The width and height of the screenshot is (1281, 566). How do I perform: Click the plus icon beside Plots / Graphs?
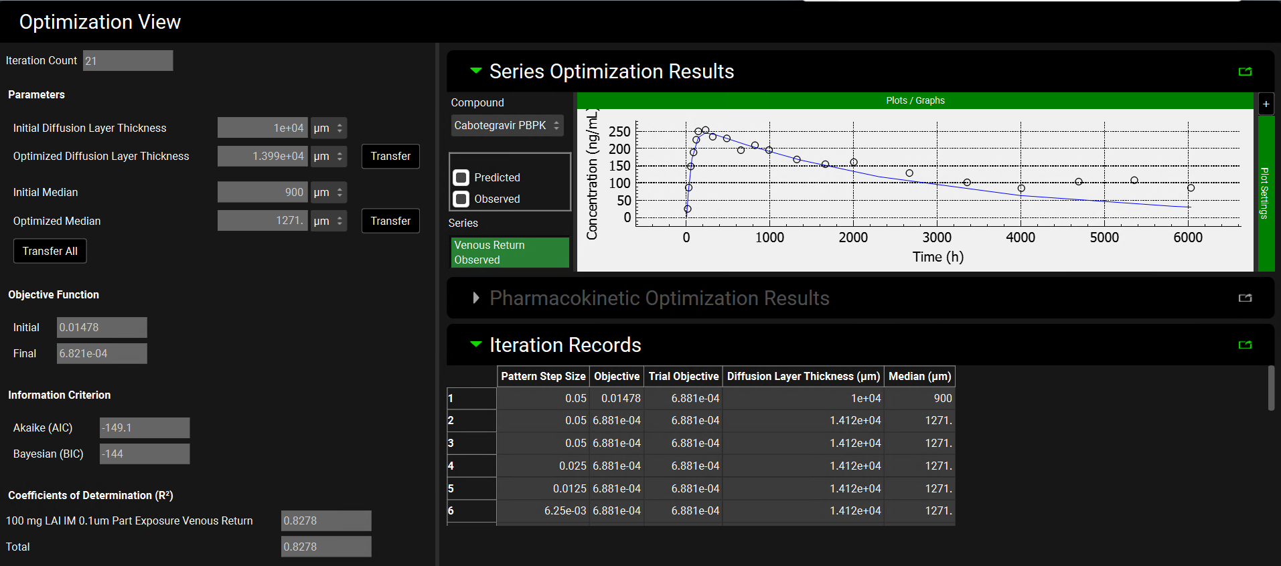coord(1266,104)
